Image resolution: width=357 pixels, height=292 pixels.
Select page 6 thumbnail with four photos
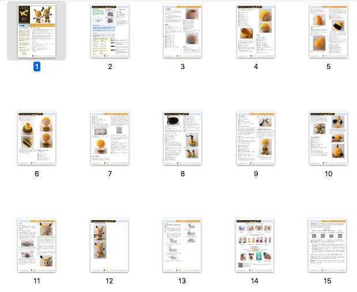[36, 138]
